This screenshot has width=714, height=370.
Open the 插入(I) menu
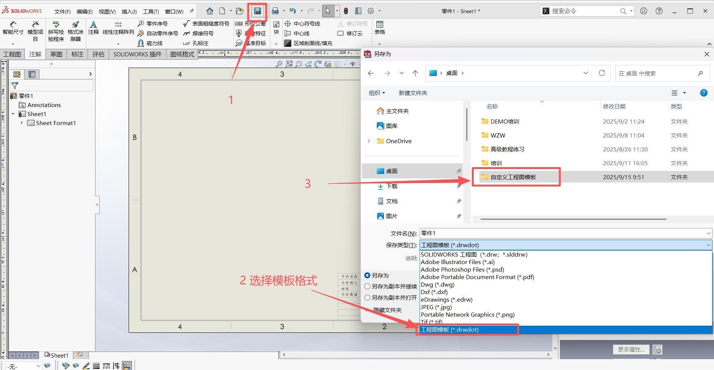click(129, 11)
